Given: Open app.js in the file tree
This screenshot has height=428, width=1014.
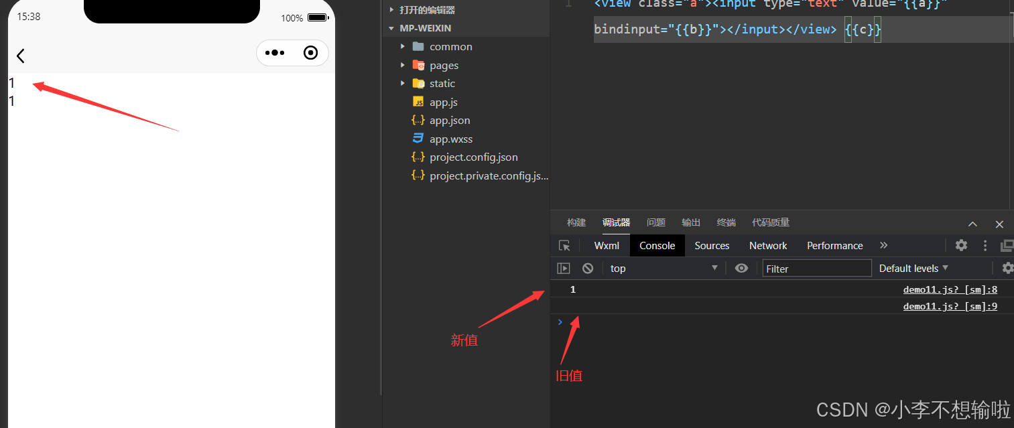Looking at the screenshot, I should click(444, 102).
